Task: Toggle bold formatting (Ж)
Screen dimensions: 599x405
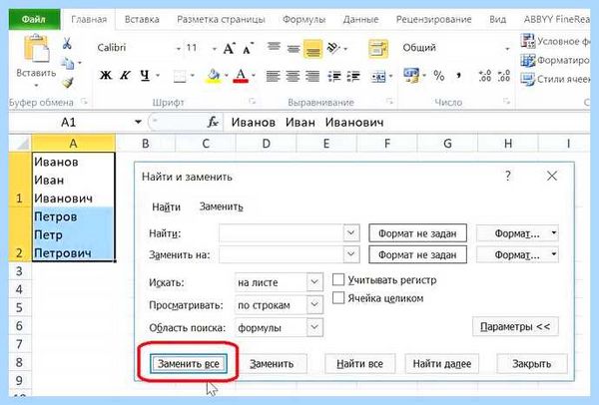Action: 106,75
